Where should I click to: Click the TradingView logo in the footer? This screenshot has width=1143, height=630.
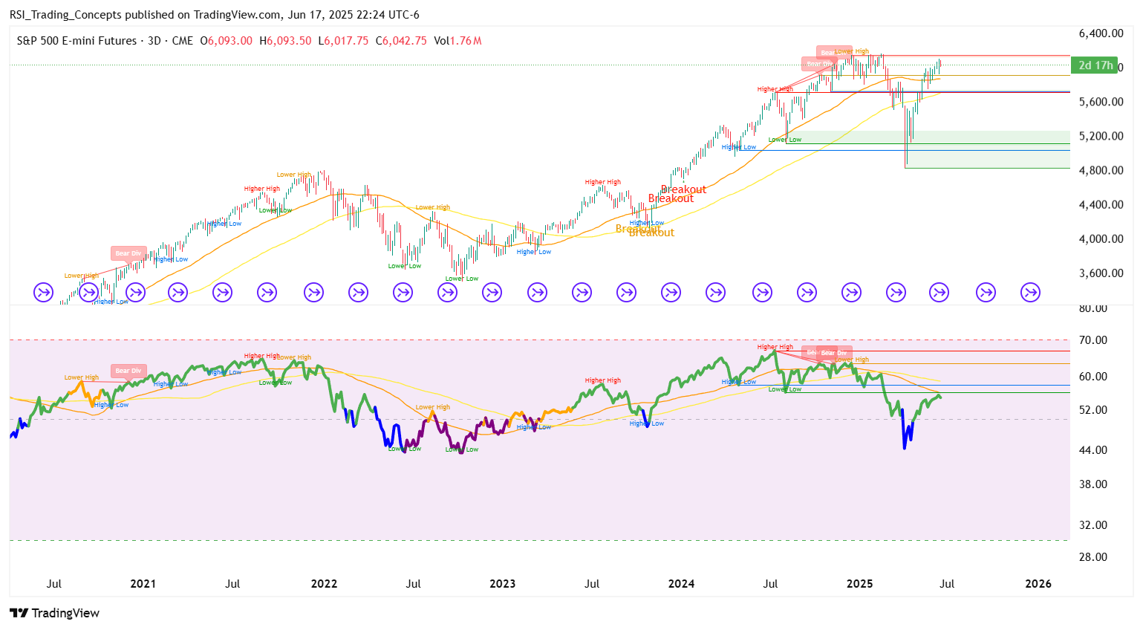click(x=55, y=613)
